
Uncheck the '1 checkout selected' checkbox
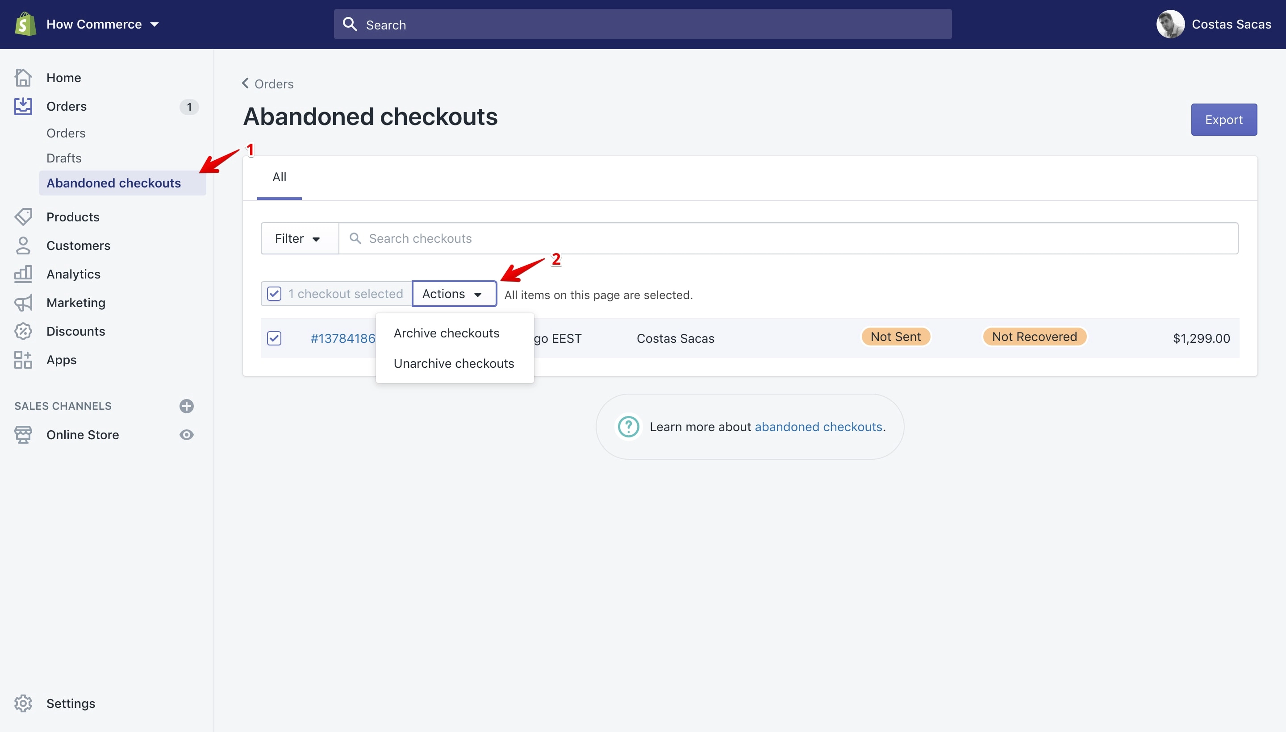[274, 294]
